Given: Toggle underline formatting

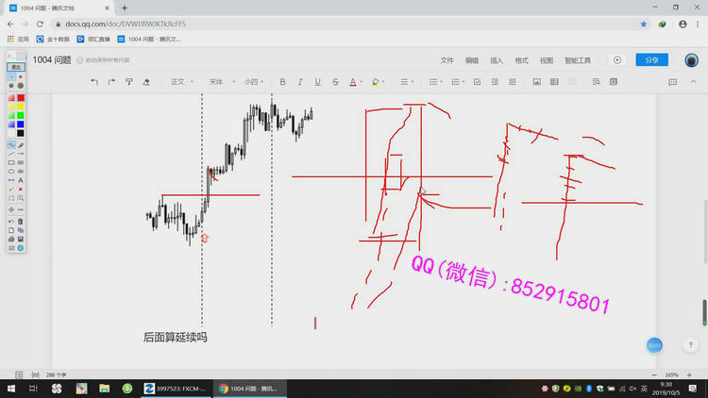Looking at the screenshot, I should (317, 82).
